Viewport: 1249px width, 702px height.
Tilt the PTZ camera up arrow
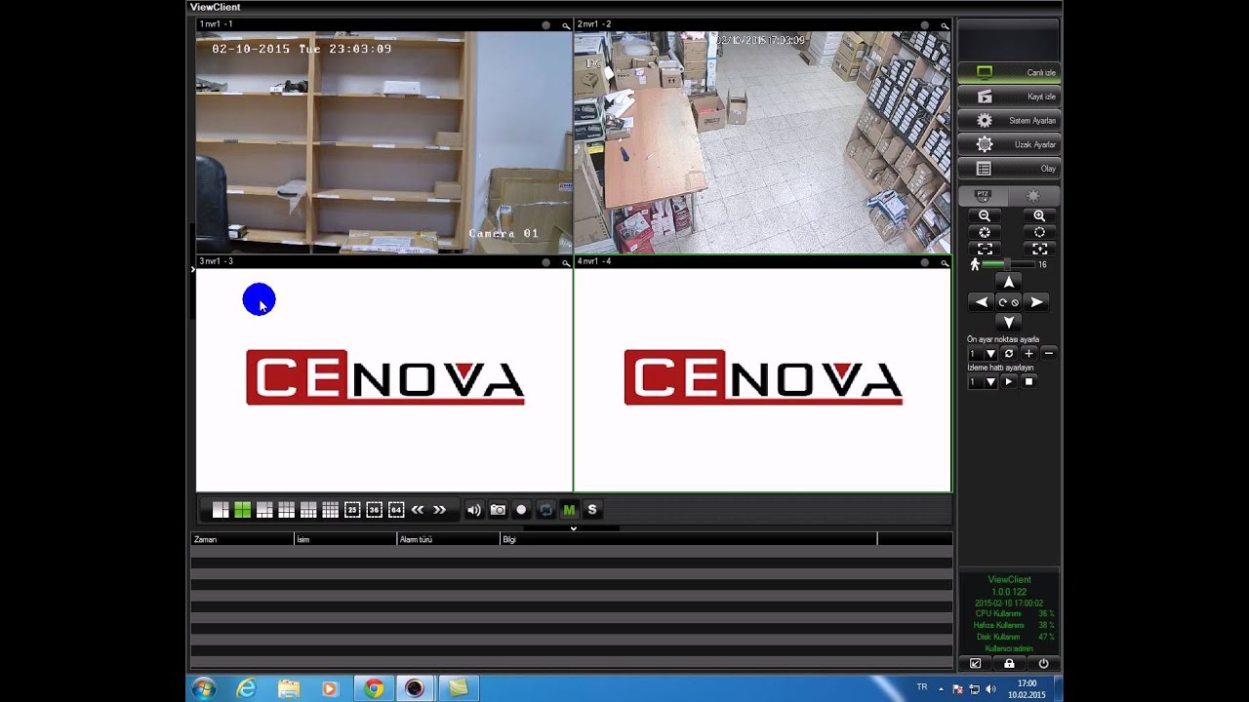[1009, 282]
